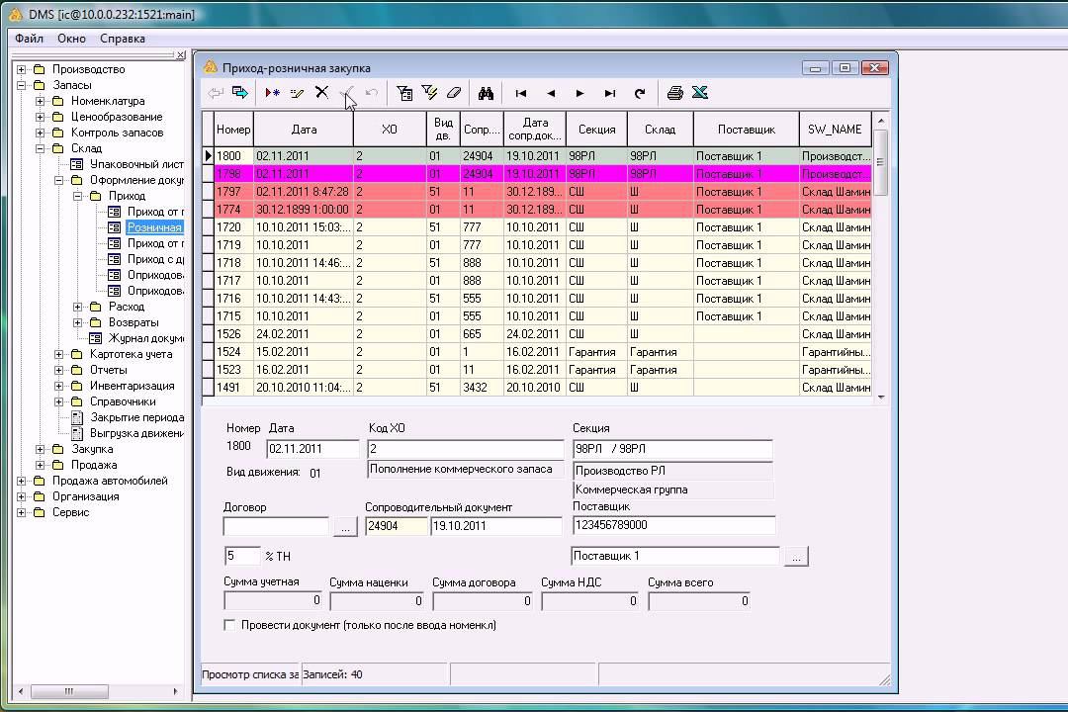Expand the Продажа автомобилей node
Image resolution: width=1068 pixels, height=712 pixels.
pos(21,481)
